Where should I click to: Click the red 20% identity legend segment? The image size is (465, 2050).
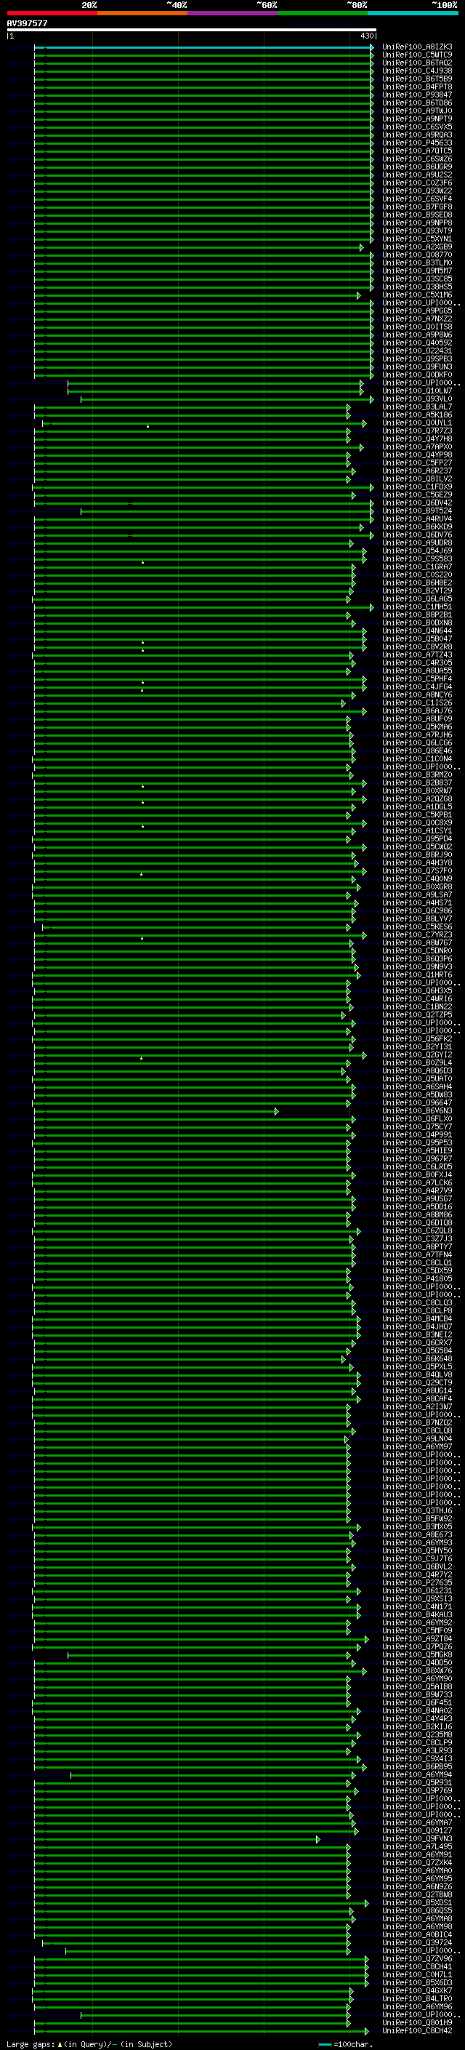52,13
